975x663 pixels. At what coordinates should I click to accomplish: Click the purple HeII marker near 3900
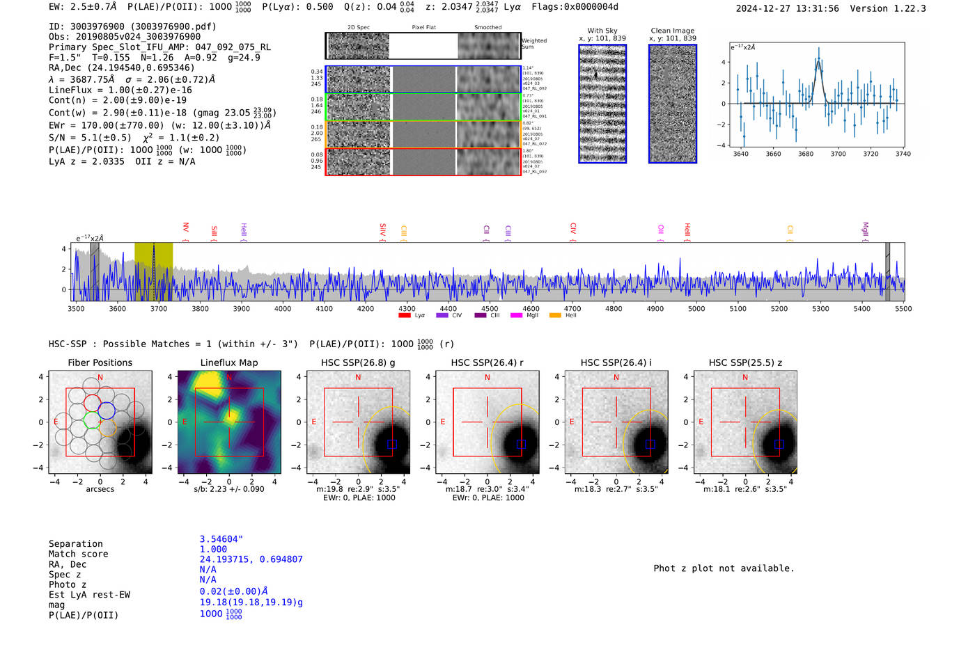pyautogui.click(x=244, y=232)
